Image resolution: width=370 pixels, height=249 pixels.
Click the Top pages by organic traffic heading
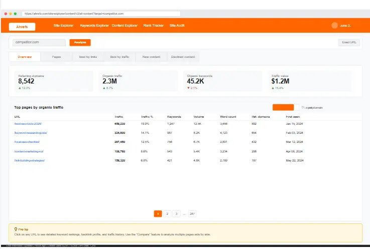pyautogui.click(x=39, y=107)
